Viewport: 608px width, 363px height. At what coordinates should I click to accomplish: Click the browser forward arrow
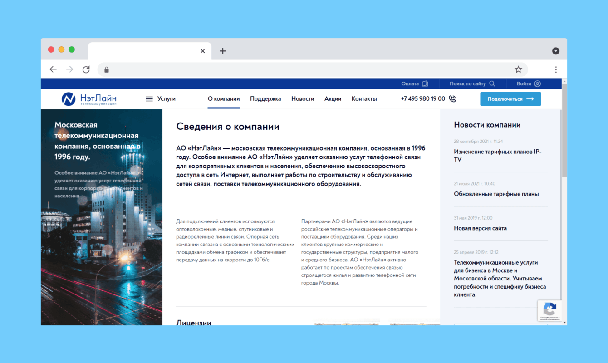[x=69, y=69]
